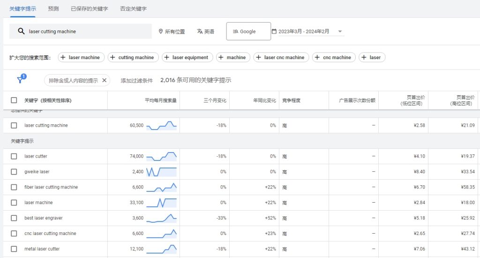
Task: Click the search magnifier icon
Action: point(21,31)
